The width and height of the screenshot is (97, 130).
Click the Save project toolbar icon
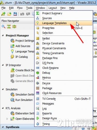[x=15, y=14]
